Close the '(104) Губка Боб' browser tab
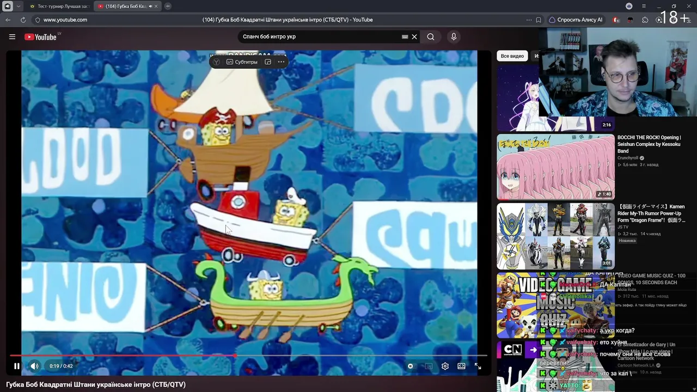This screenshot has height=392, width=697. [156, 6]
